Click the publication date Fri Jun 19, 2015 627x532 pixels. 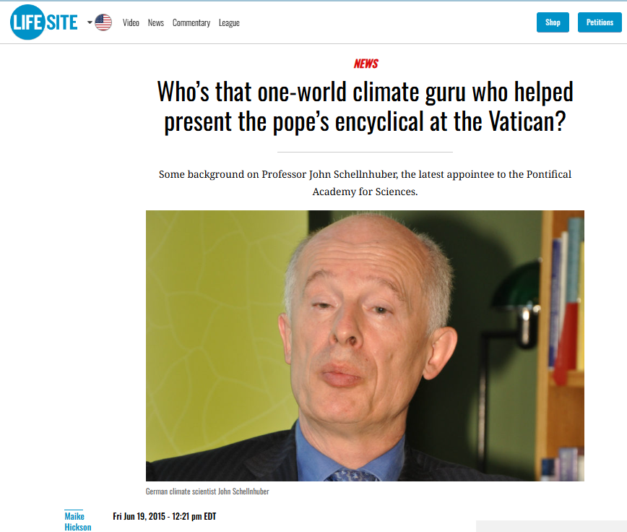click(x=165, y=516)
